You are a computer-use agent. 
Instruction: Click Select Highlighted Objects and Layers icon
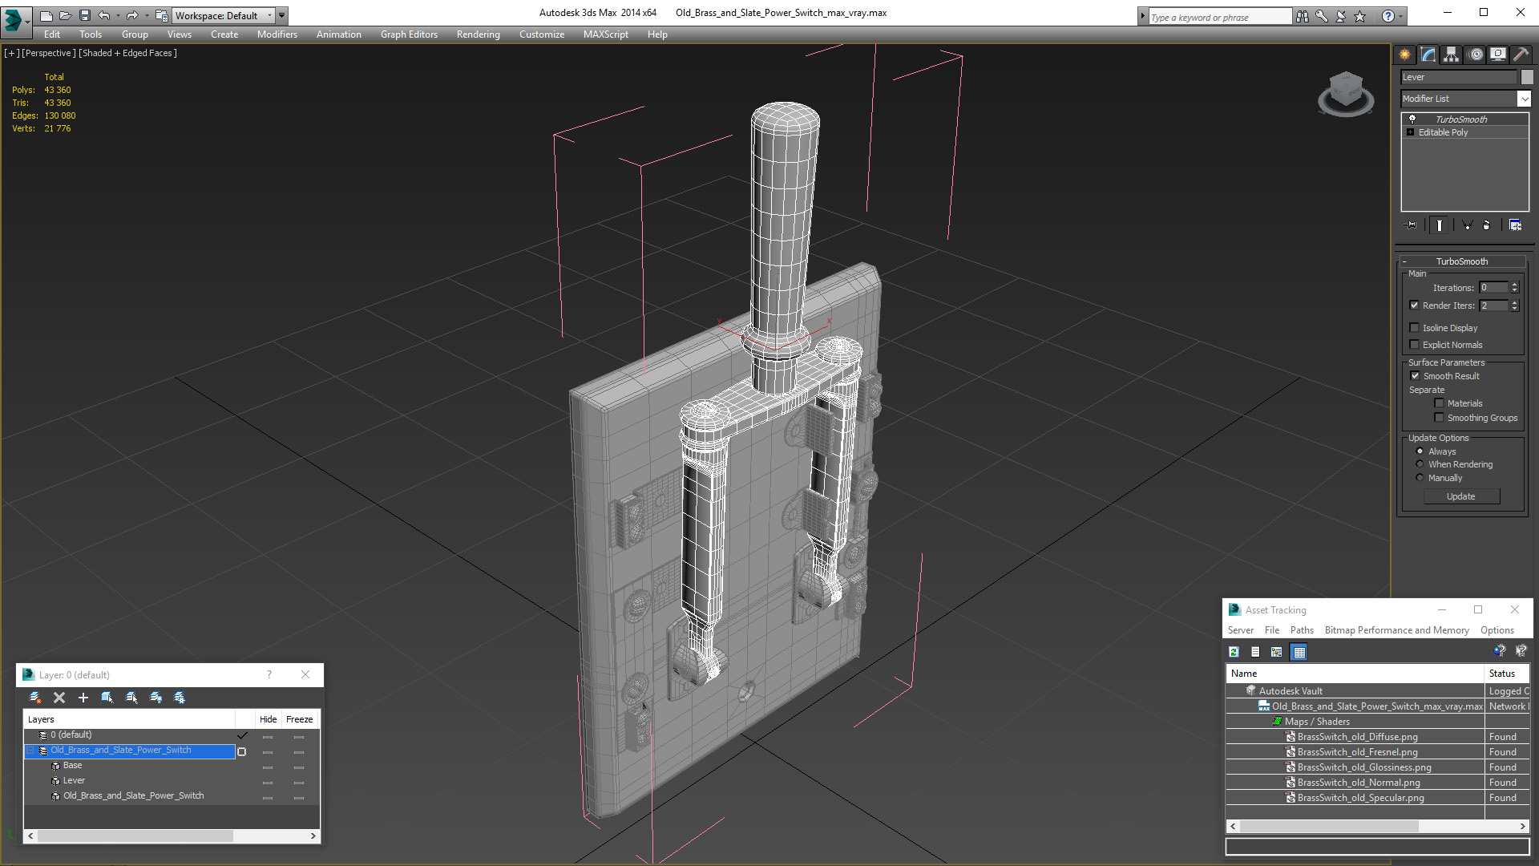tap(107, 698)
